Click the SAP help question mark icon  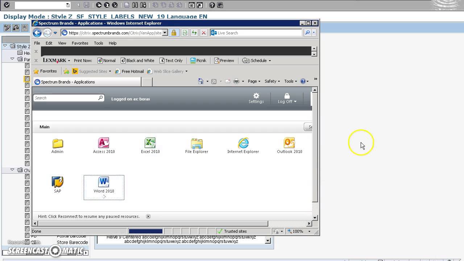212,5
